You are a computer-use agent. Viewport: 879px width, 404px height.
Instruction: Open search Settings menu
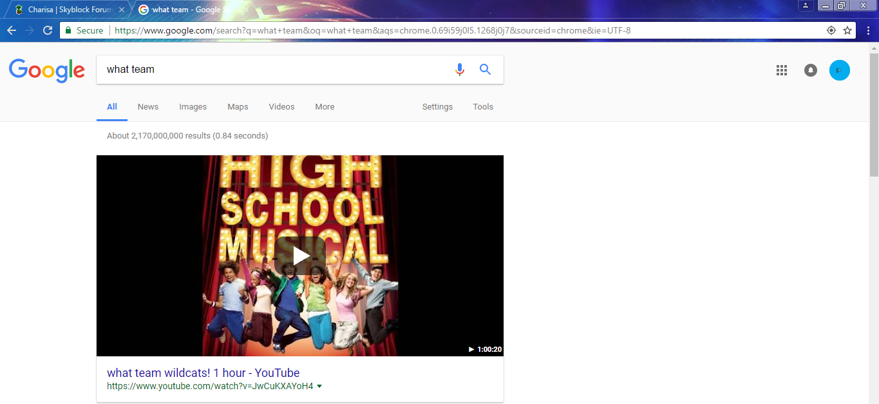tap(437, 107)
